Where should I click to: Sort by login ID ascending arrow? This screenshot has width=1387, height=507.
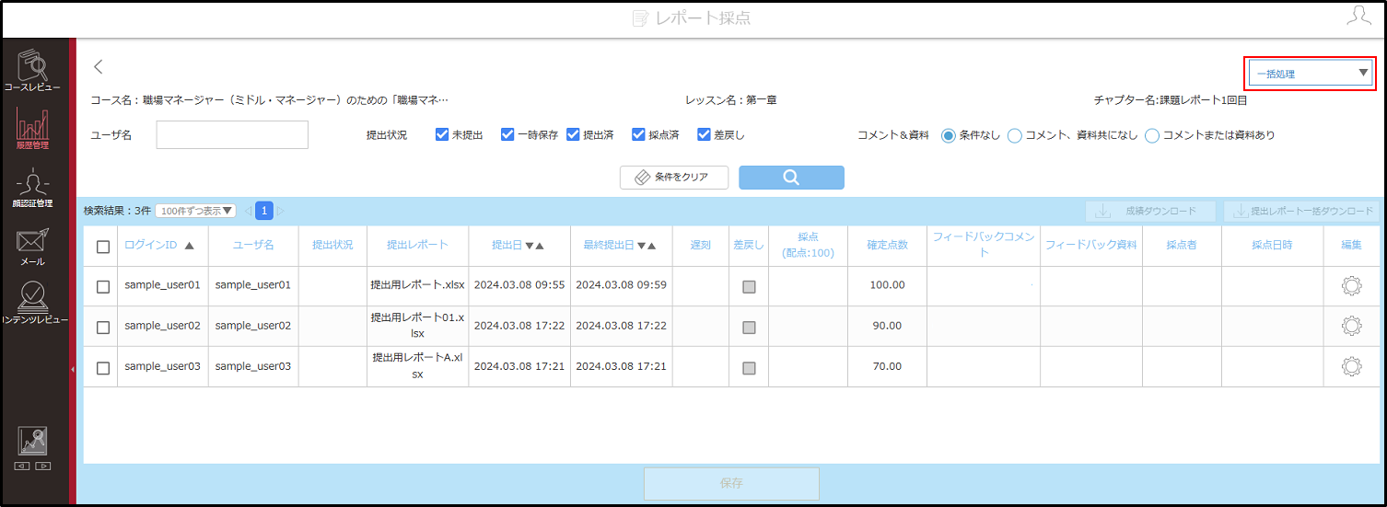click(190, 246)
